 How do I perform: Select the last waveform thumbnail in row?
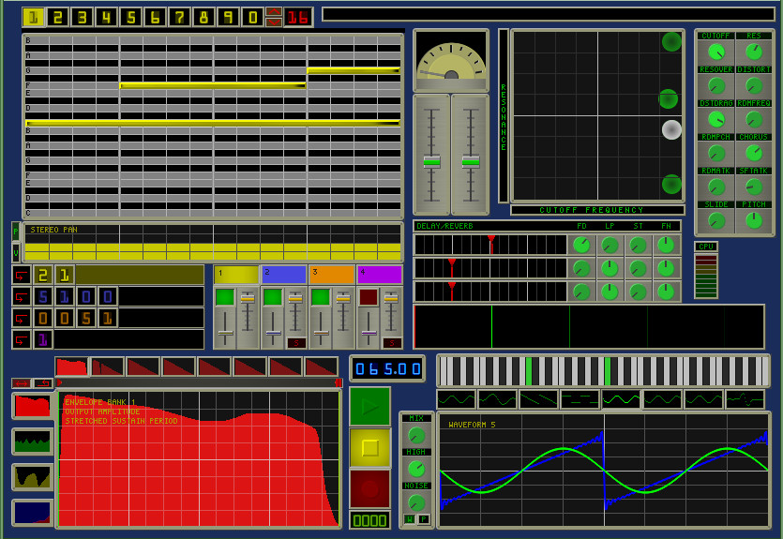click(x=745, y=399)
